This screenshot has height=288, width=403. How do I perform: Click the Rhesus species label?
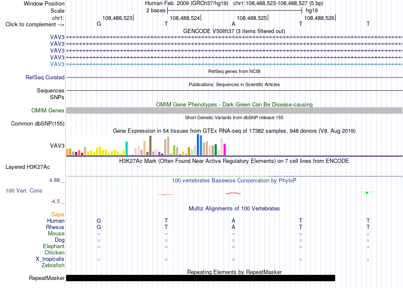[x=55, y=227]
